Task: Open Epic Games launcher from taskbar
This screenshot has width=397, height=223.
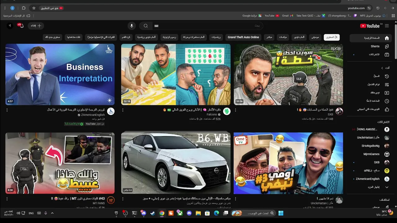Action: click(116, 213)
